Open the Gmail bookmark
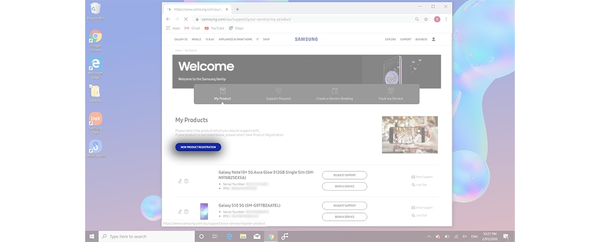 coord(192,28)
